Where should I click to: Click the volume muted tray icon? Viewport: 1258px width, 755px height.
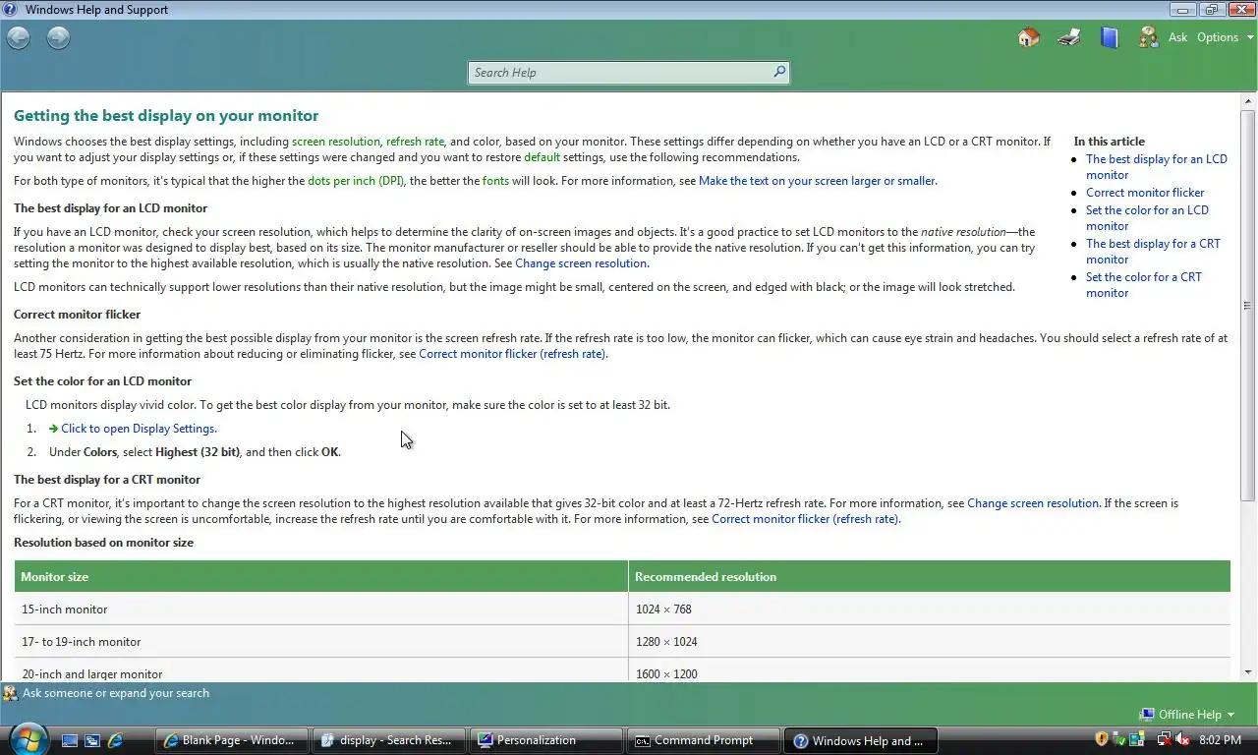1182,739
